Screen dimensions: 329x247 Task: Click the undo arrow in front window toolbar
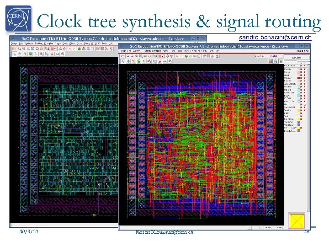coord(177,56)
